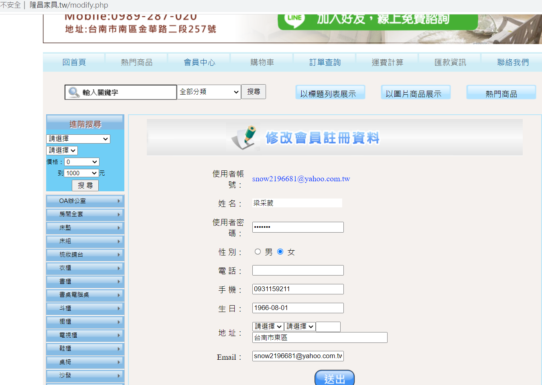Open the 運費計算 navigation item
Screen dimensions: 542x385
click(388, 62)
